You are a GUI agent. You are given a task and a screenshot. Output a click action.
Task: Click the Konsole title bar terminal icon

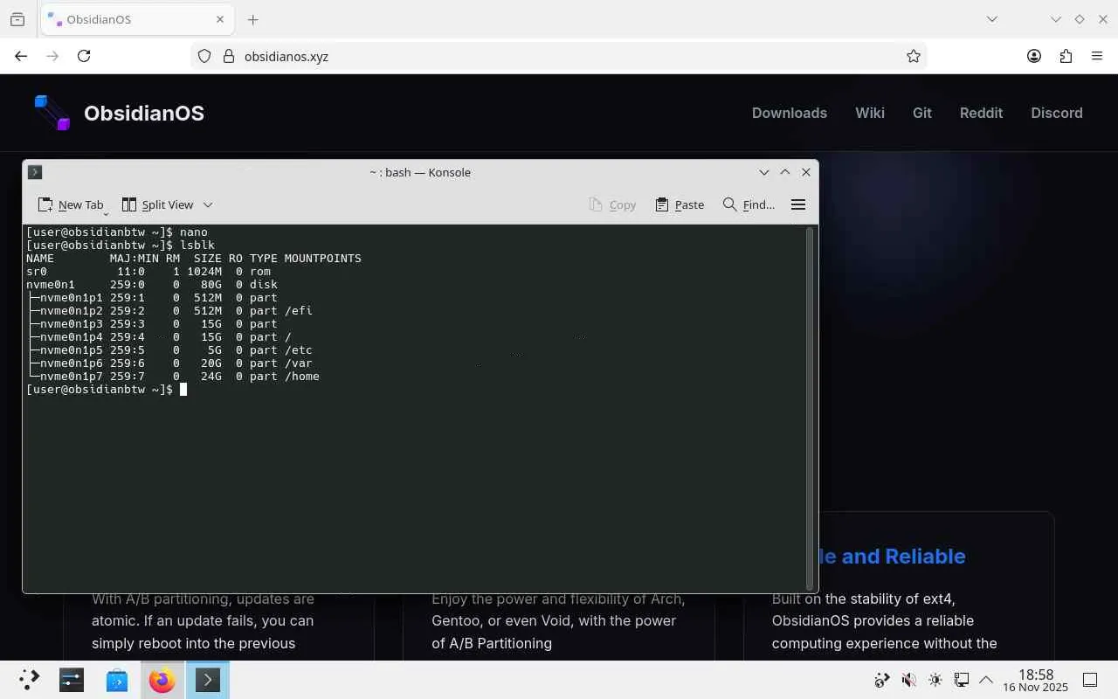pos(35,172)
